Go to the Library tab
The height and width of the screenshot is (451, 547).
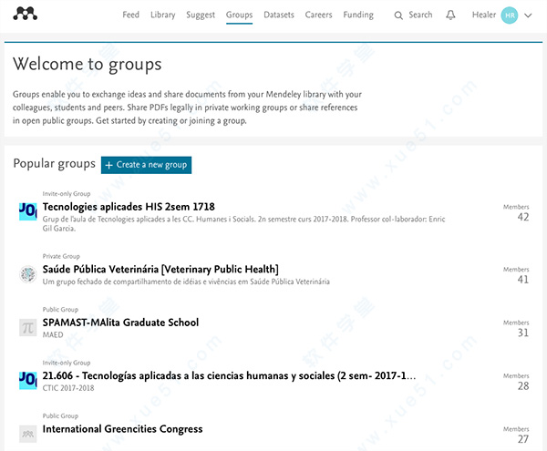[163, 15]
